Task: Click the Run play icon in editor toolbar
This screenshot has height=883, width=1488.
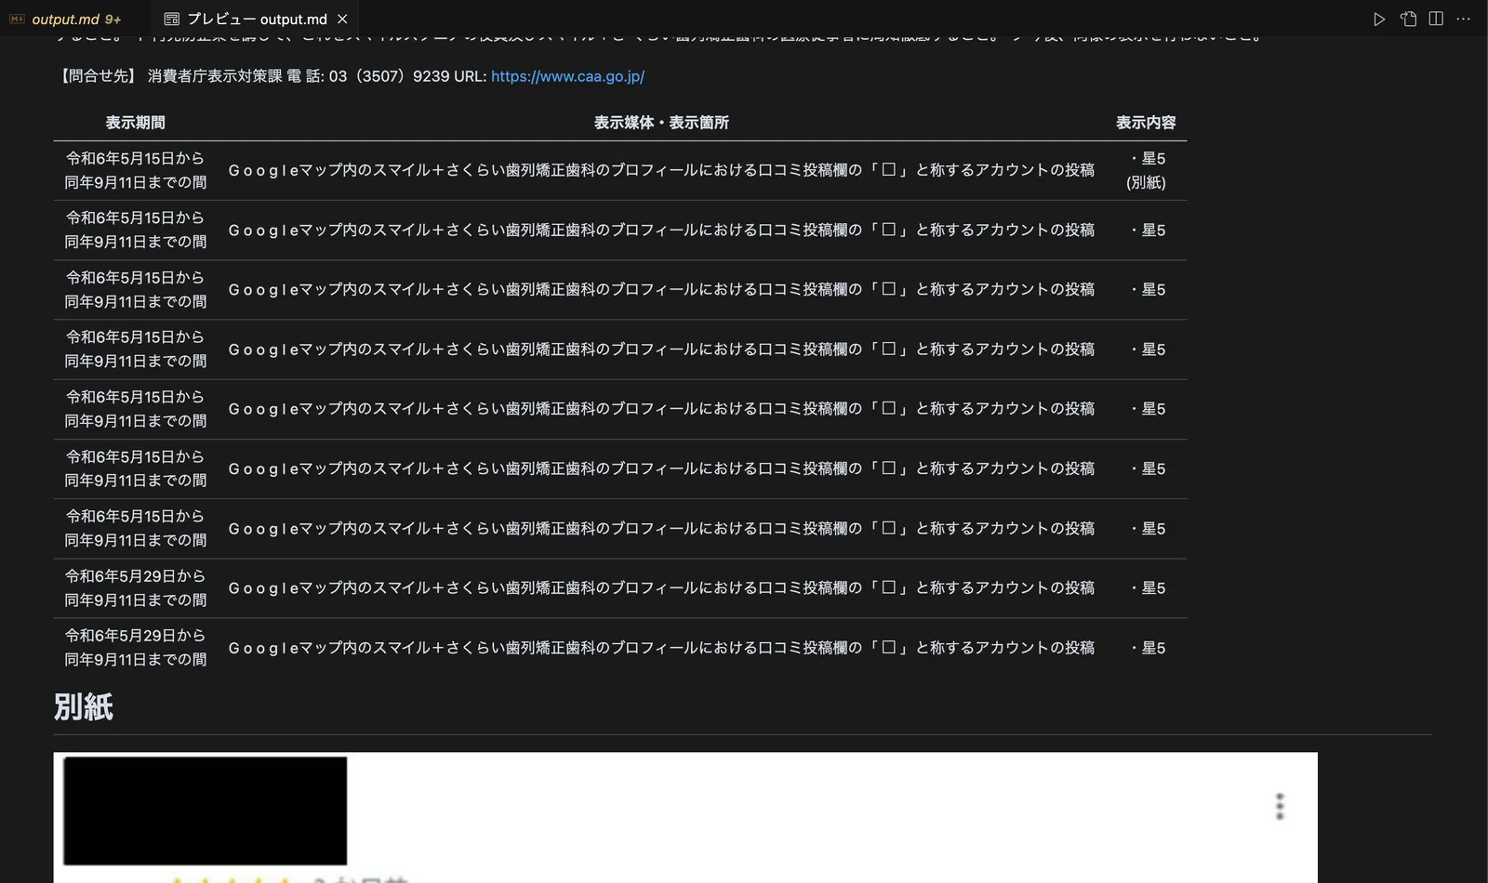Action: coord(1379,19)
